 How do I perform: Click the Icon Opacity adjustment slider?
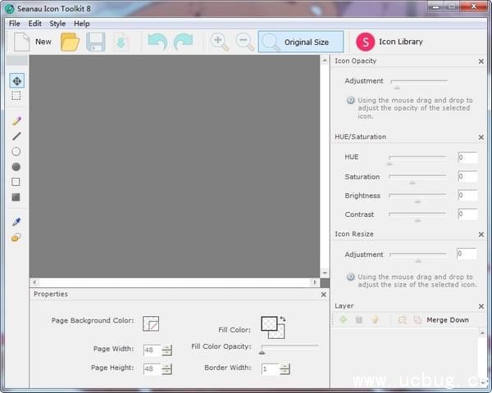point(419,84)
